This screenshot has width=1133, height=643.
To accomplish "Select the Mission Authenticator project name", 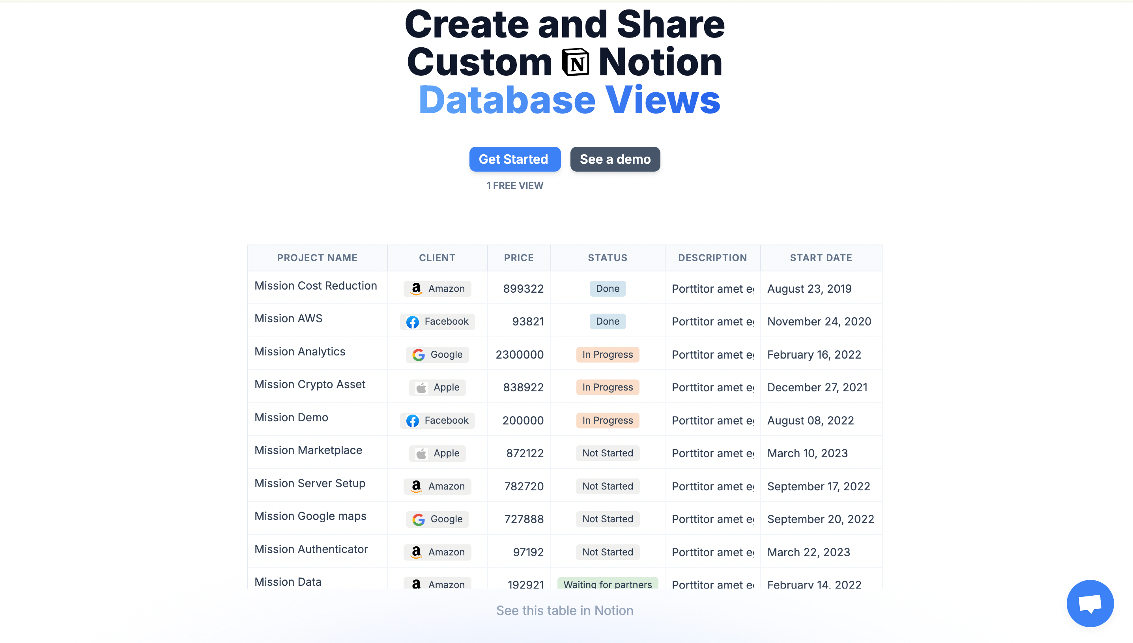I will [x=311, y=549].
